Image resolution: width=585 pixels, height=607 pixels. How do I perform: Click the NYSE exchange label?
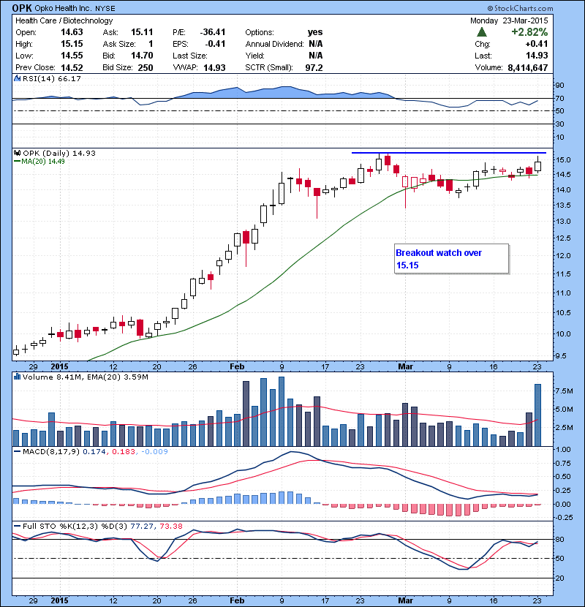coord(105,9)
